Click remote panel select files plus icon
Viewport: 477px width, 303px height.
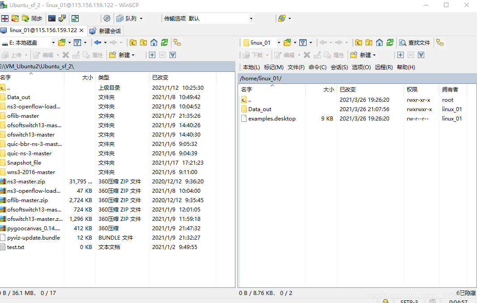coord(400,55)
